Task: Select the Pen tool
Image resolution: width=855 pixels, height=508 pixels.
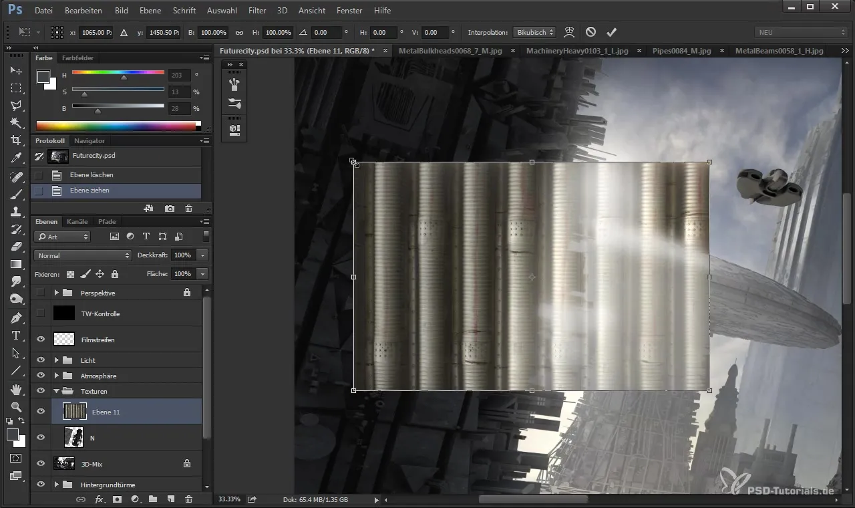Action: pos(16,317)
